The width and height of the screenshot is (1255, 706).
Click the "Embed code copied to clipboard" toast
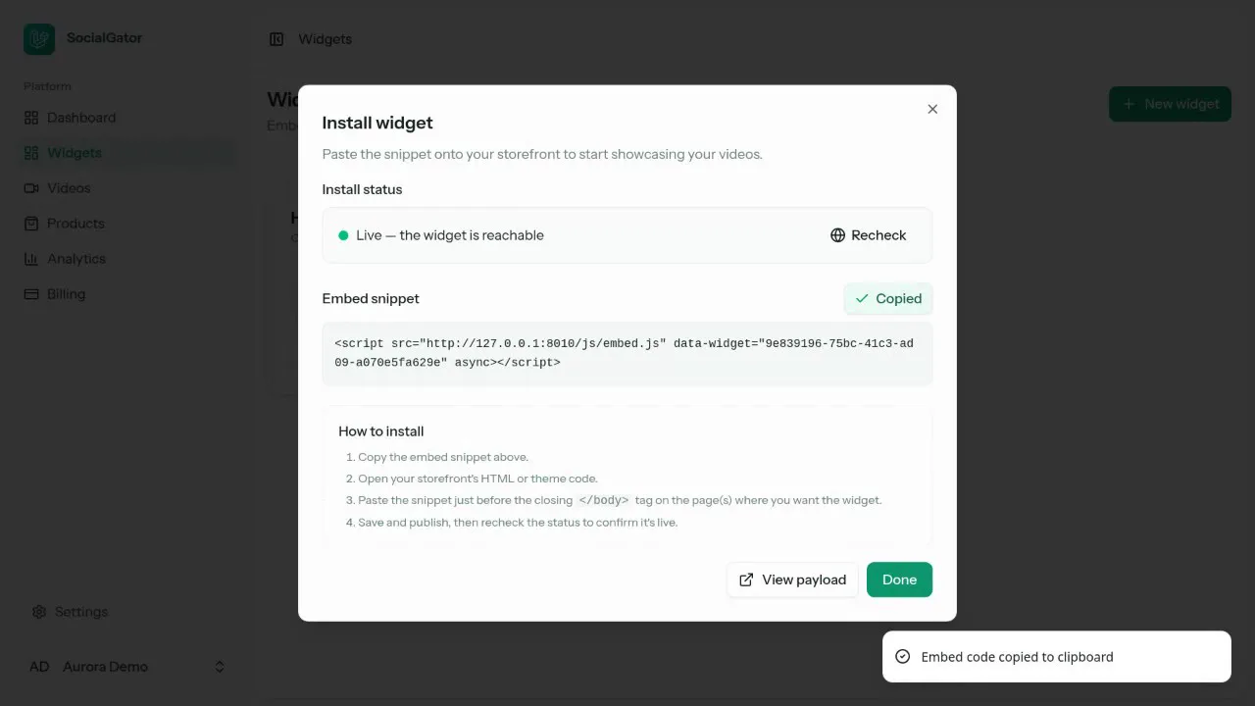click(x=1057, y=657)
